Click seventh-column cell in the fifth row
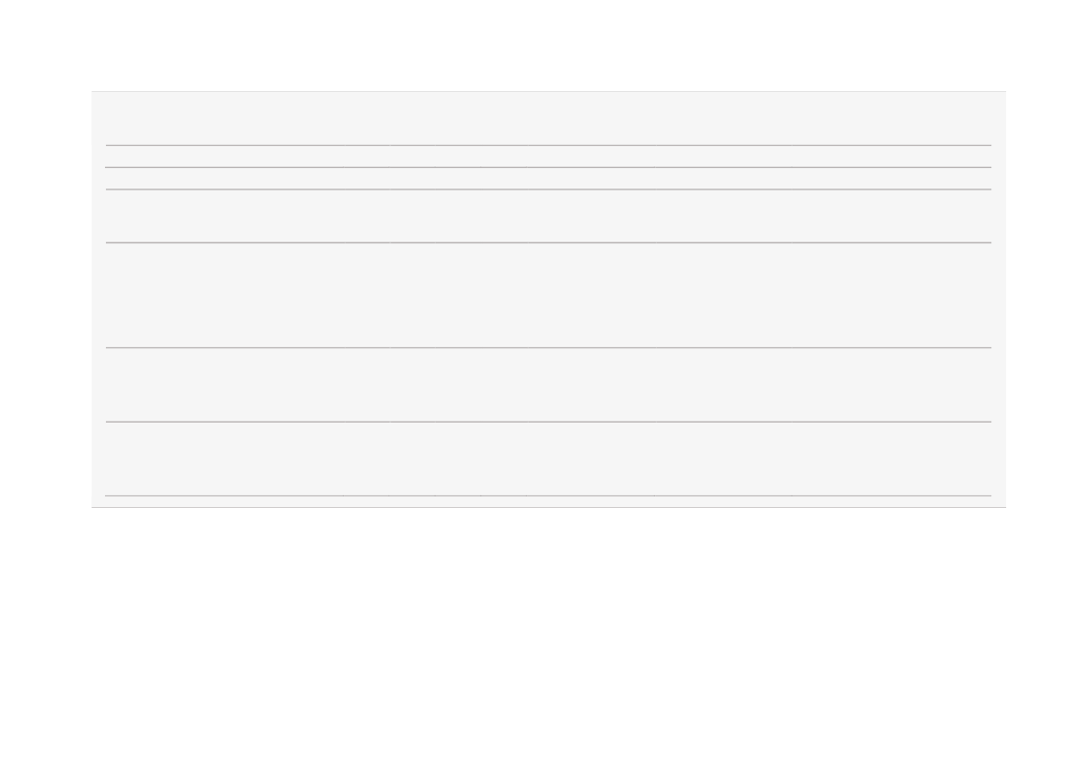1087x768 pixels. point(724,384)
